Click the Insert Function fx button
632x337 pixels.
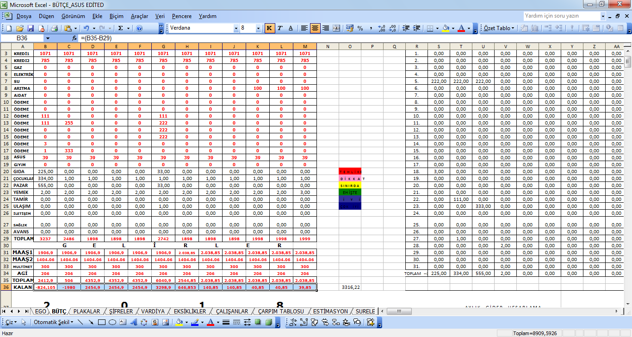point(74,38)
